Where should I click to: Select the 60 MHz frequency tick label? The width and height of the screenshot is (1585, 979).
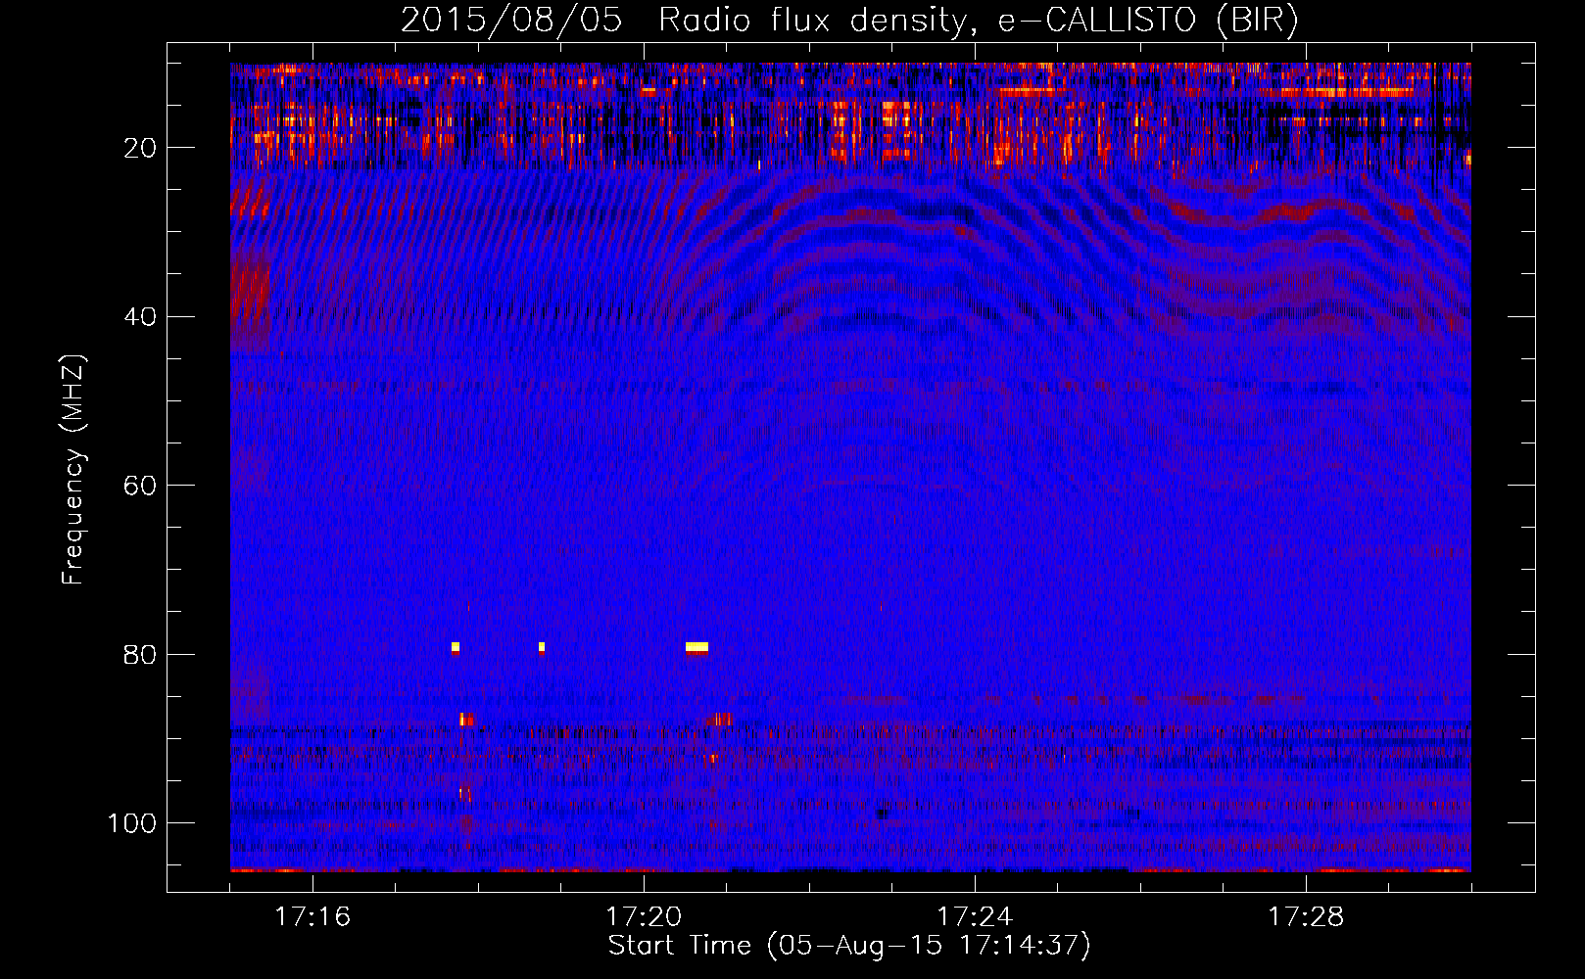pyautogui.click(x=140, y=486)
